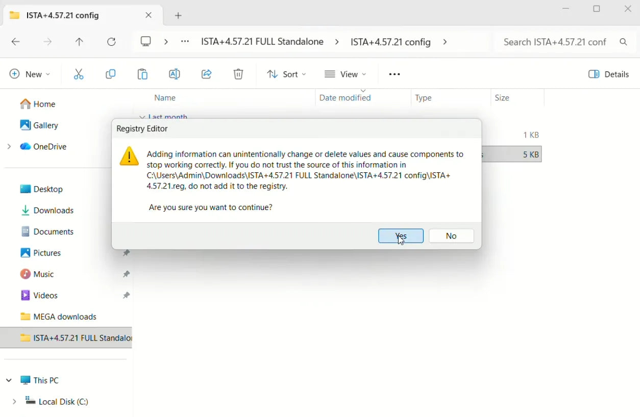This screenshot has width=640, height=417.
Task: Select the ISTA+4.57.21 config tab
Action: tap(82, 15)
